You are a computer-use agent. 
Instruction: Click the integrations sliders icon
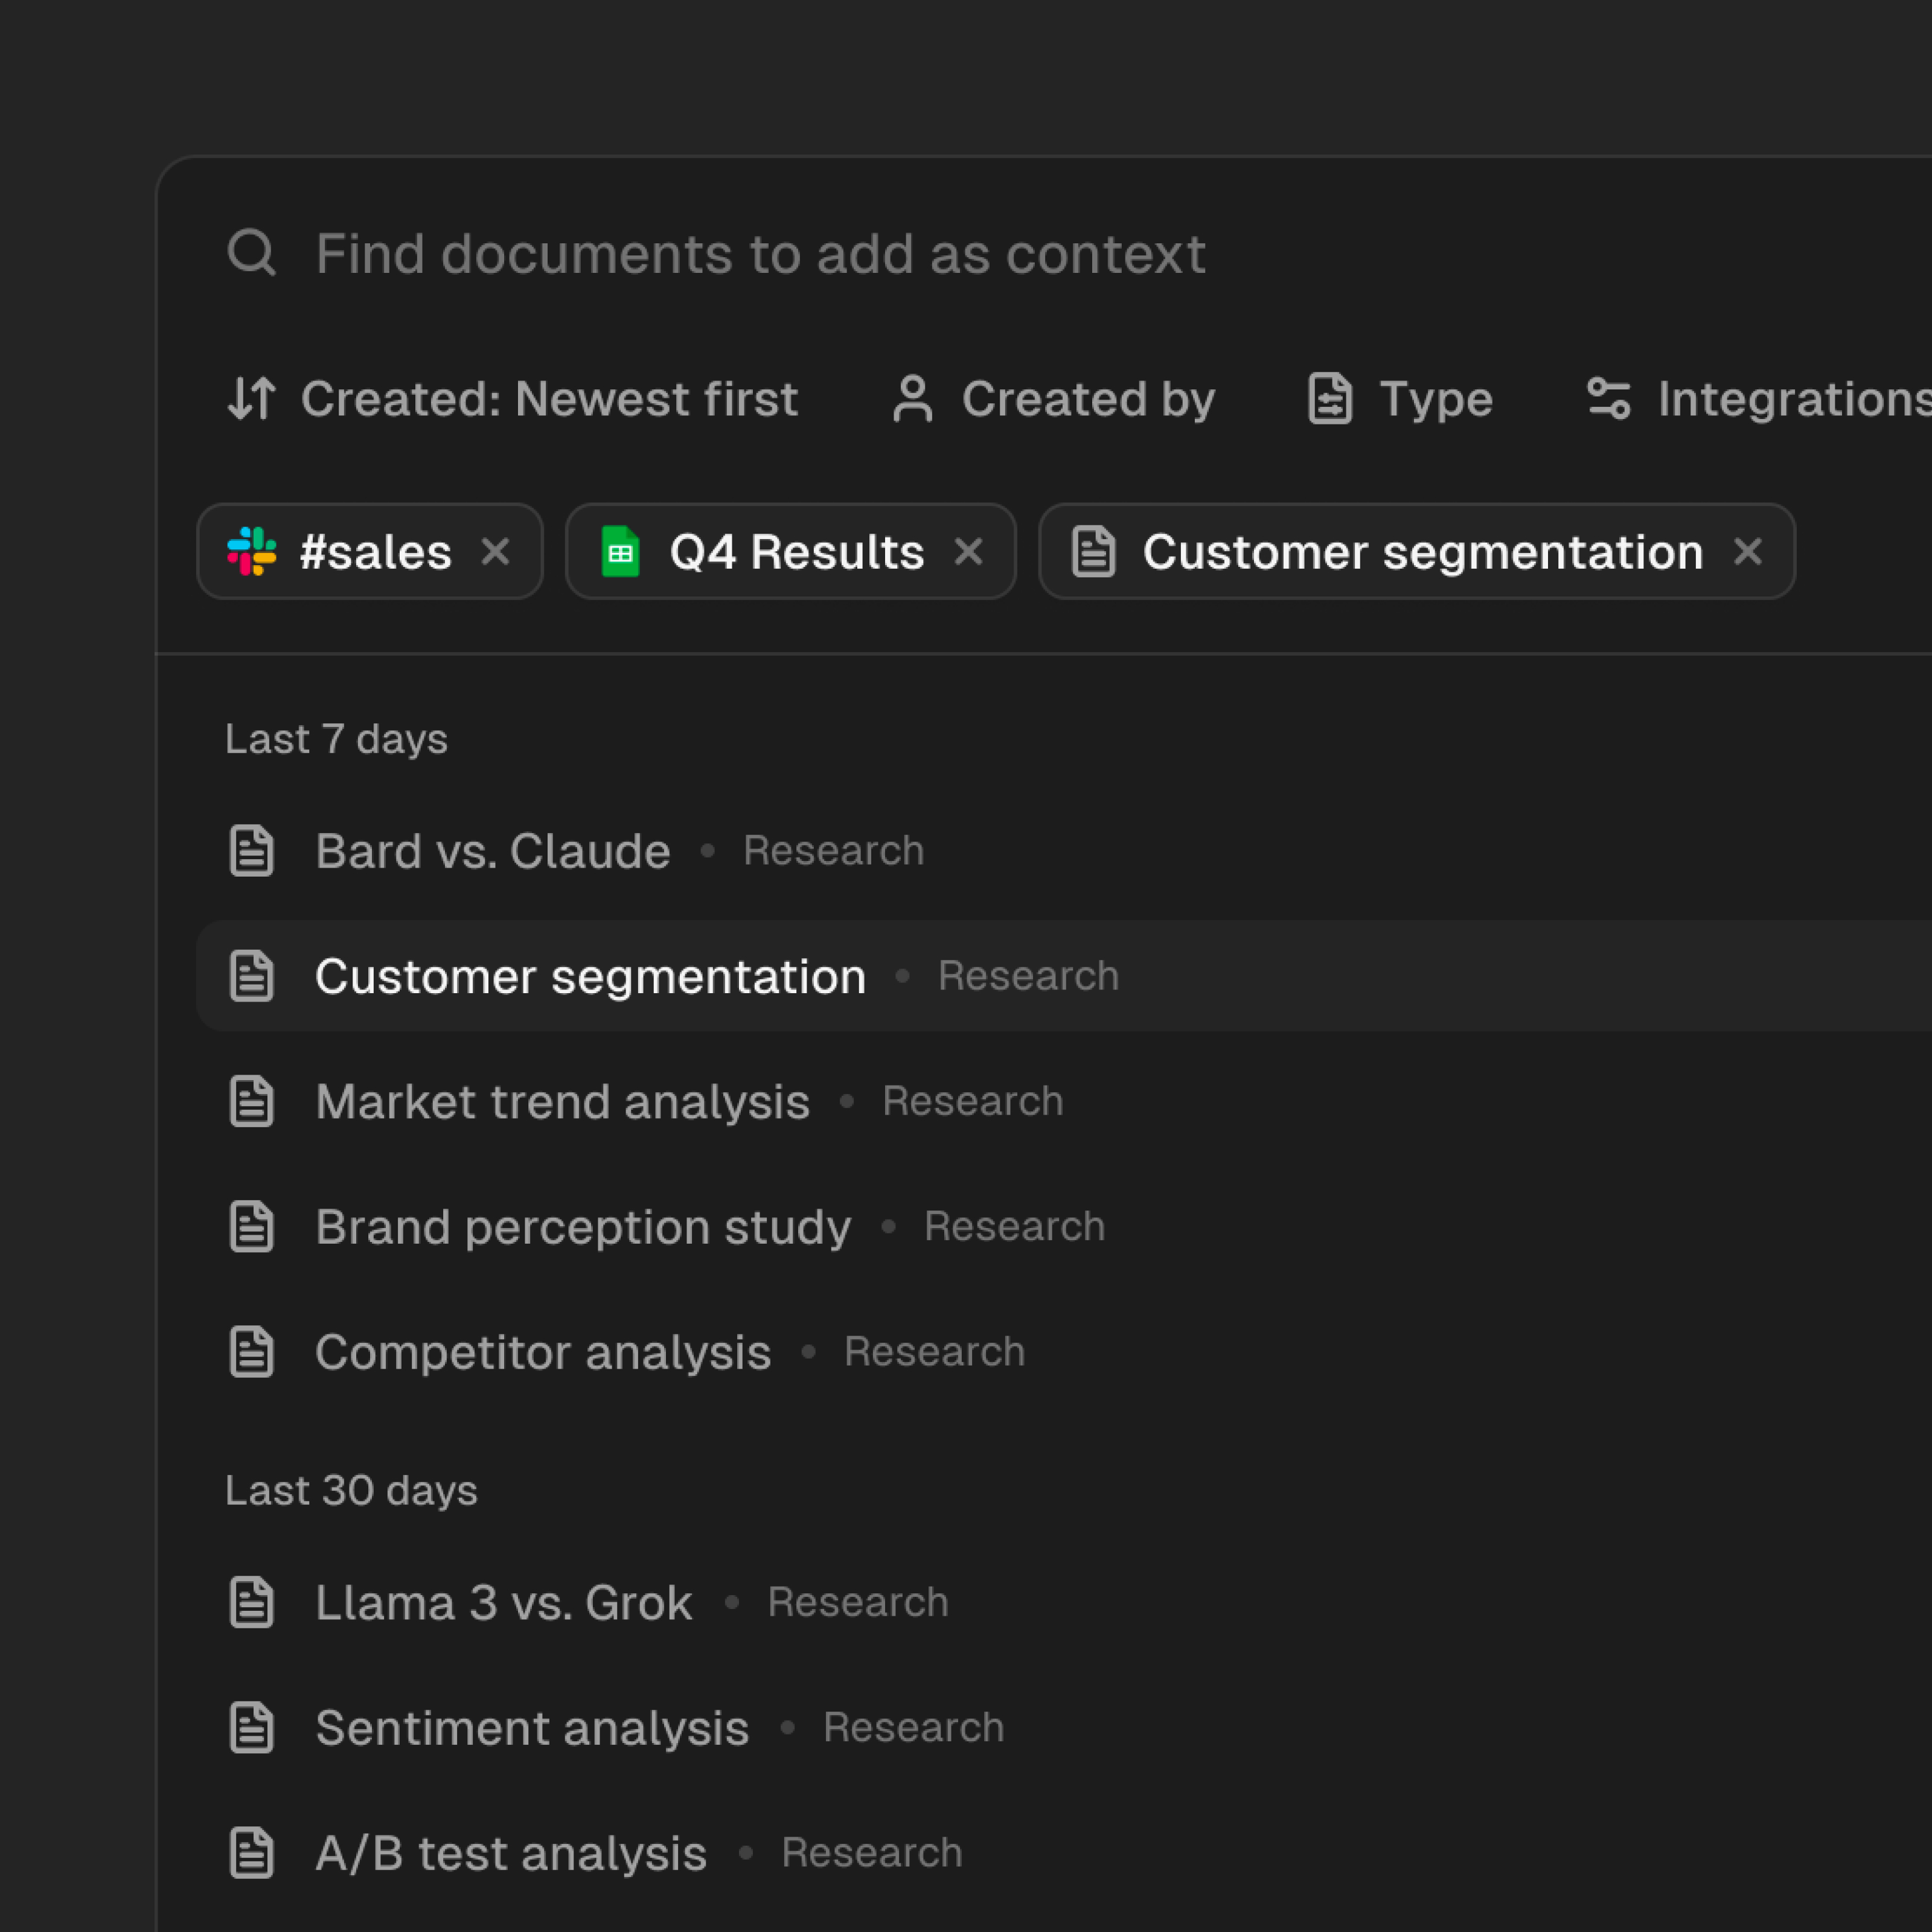coord(1609,399)
